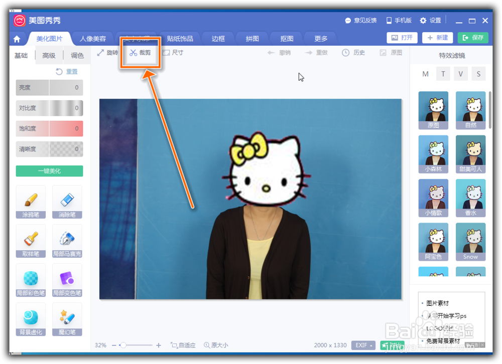502x364 pixels.
Task: Switch to the 抠图 tab
Action: [287, 39]
